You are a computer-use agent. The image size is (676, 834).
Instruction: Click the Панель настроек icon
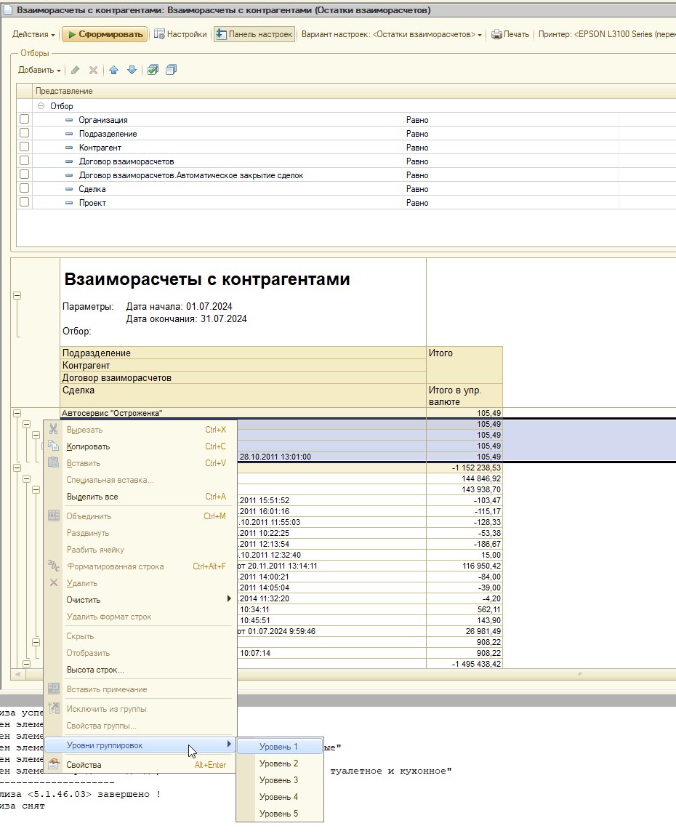pos(221,34)
